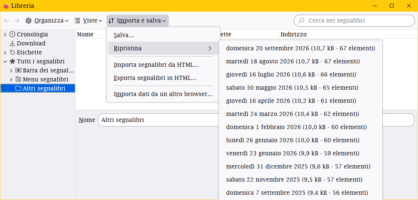This screenshot has height=200, width=418.
Task: Click the Firefox logo in title bar
Action: 6,6
